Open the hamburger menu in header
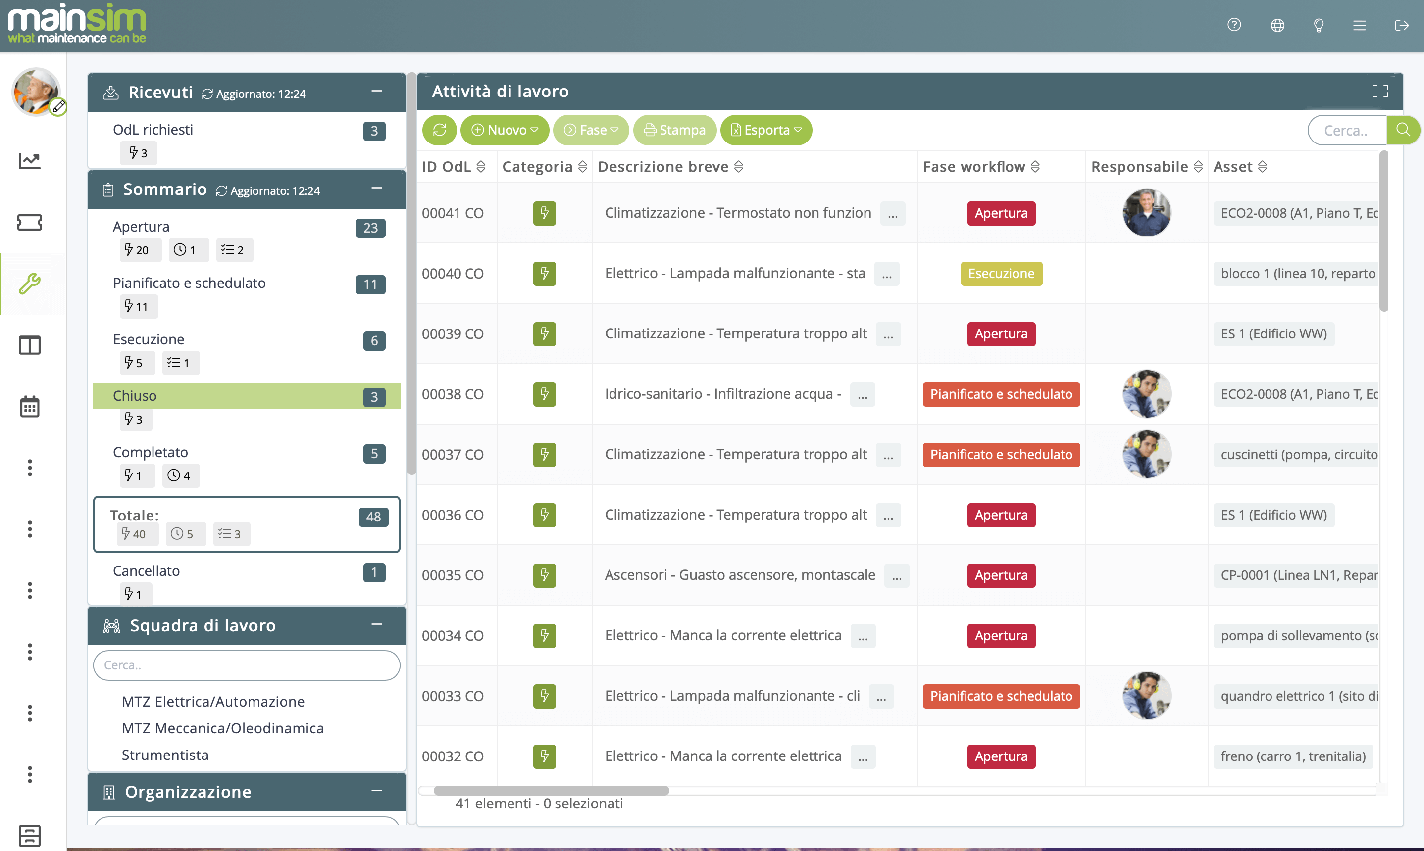 pyautogui.click(x=1359, y=25)
